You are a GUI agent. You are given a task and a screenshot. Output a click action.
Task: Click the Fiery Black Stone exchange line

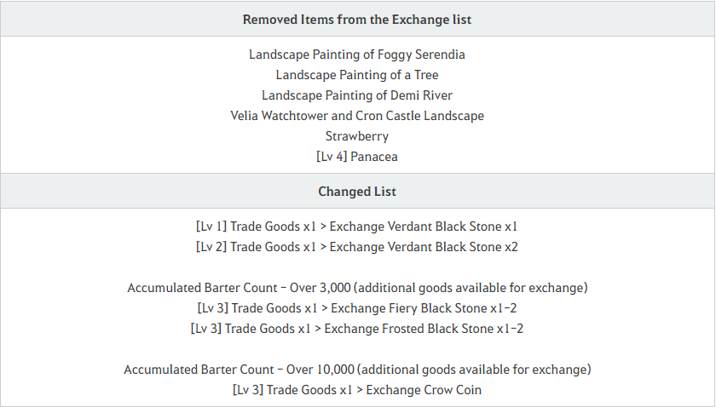pyautogui.click(x=356, y=308)
